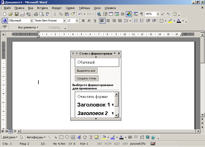Screen dimensions: 205x147
Task: Insert a table icon
Action: [111, 14]
